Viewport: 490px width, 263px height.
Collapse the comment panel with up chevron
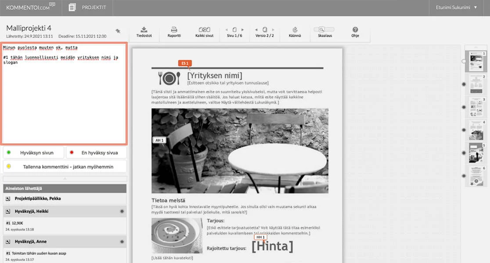tap(65, 179)
